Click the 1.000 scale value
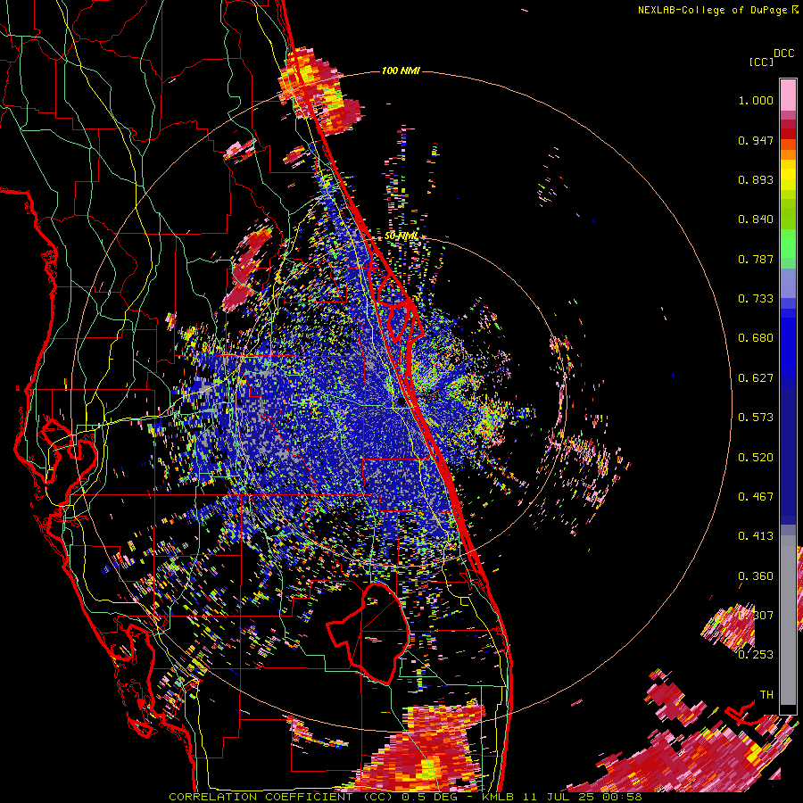Image resolution: width=803 pixels, height=803 pixels. pos(756,100)
